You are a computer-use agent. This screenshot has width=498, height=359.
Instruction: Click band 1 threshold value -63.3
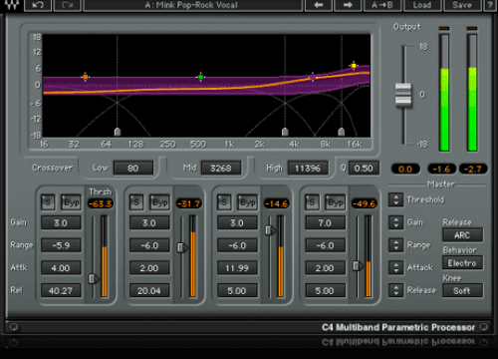101,203
